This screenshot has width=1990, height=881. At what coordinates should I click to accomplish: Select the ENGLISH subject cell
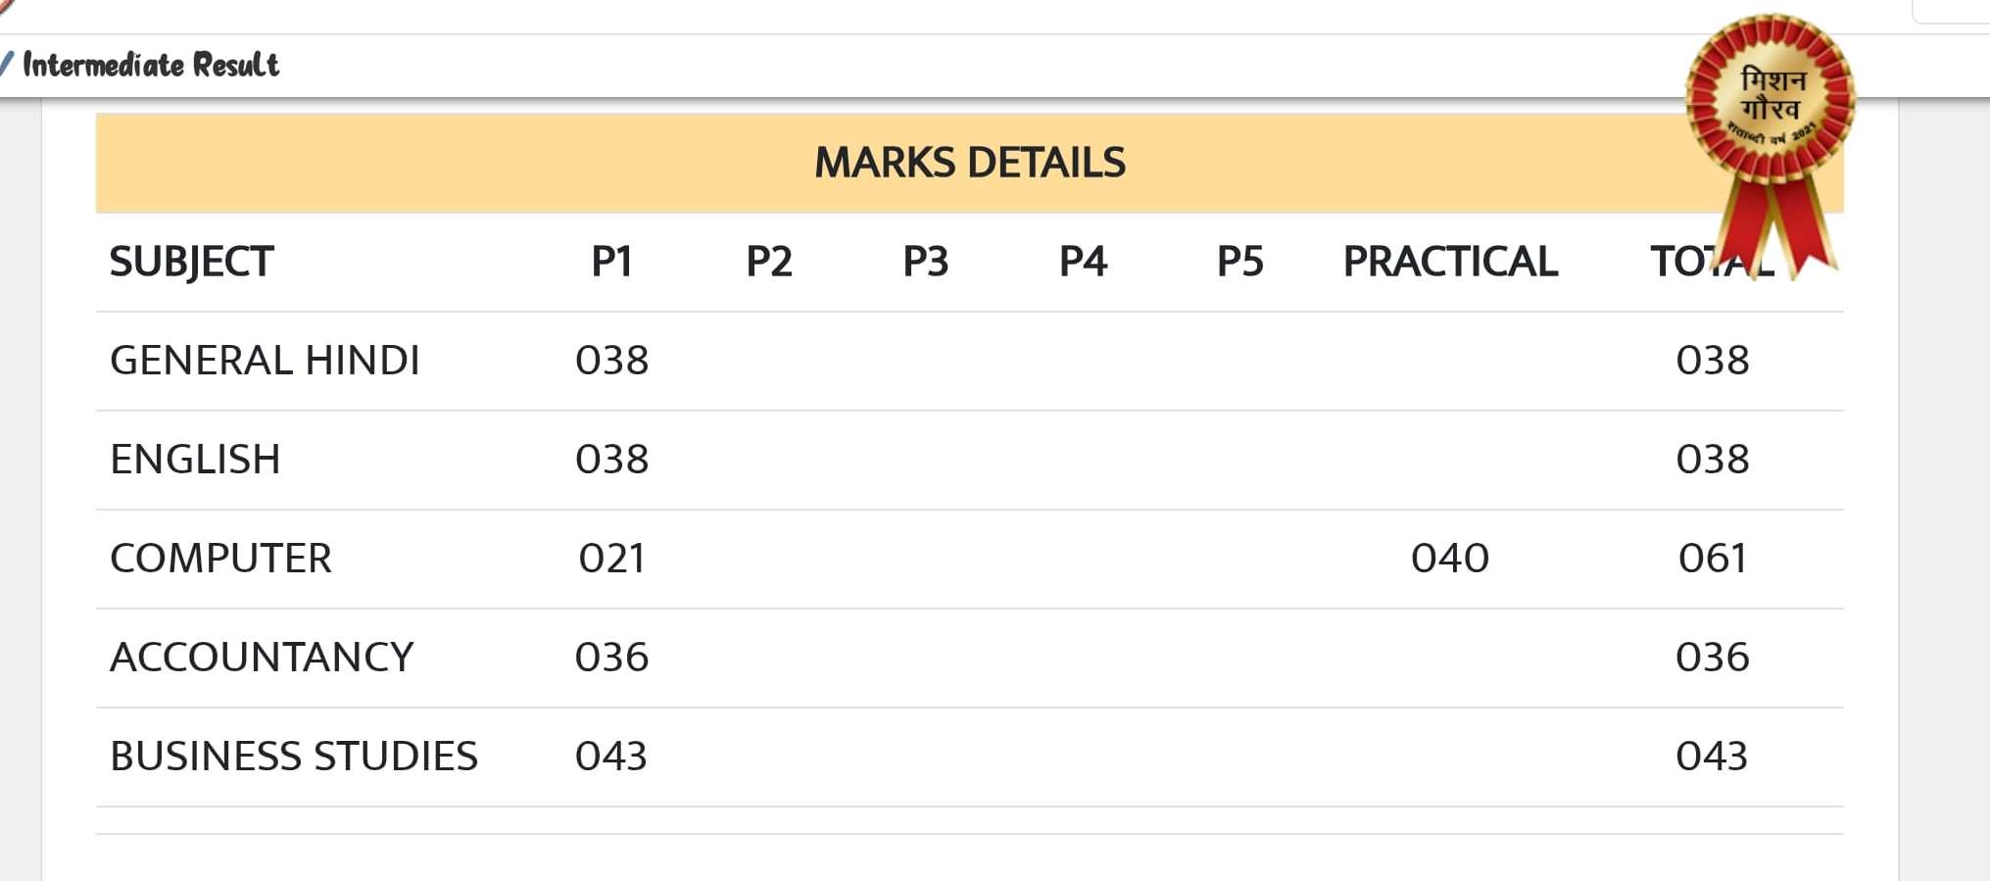195,460
